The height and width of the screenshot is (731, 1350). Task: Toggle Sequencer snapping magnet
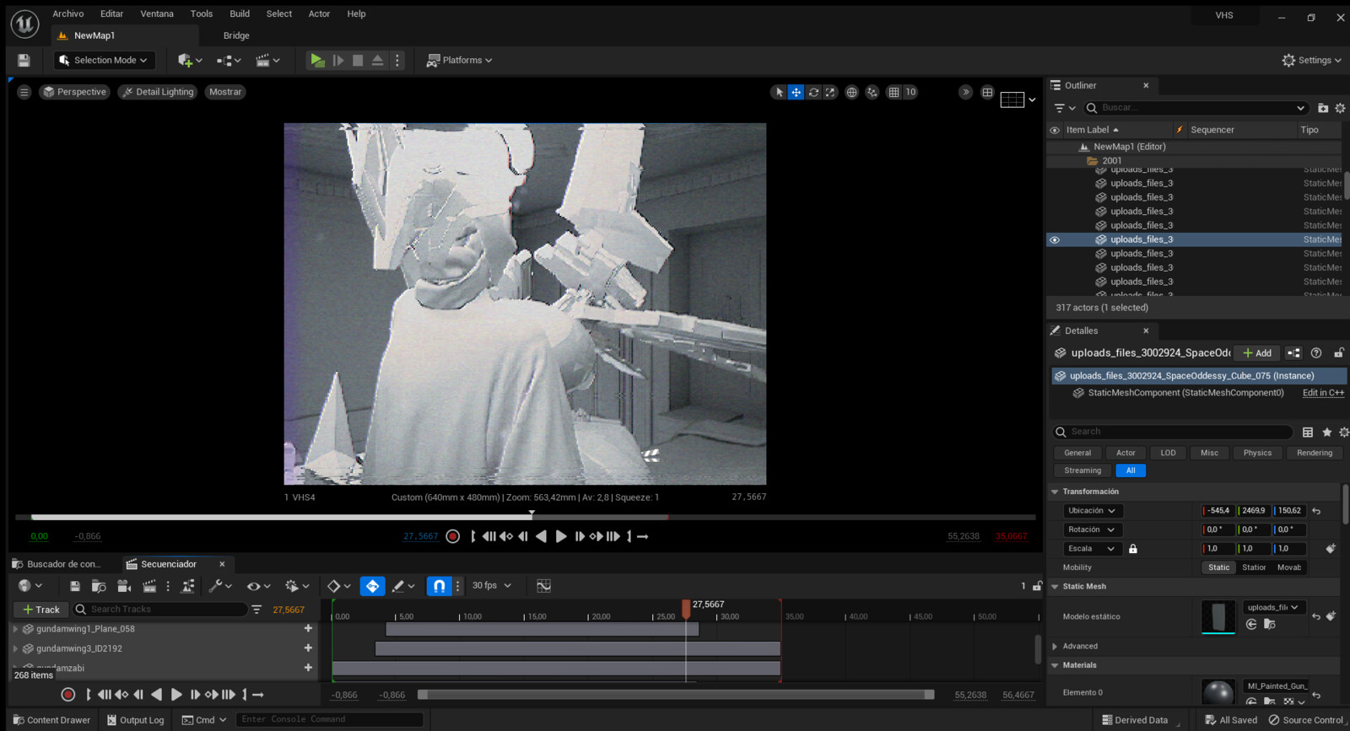pyautogui.click(x=439, y=586)
